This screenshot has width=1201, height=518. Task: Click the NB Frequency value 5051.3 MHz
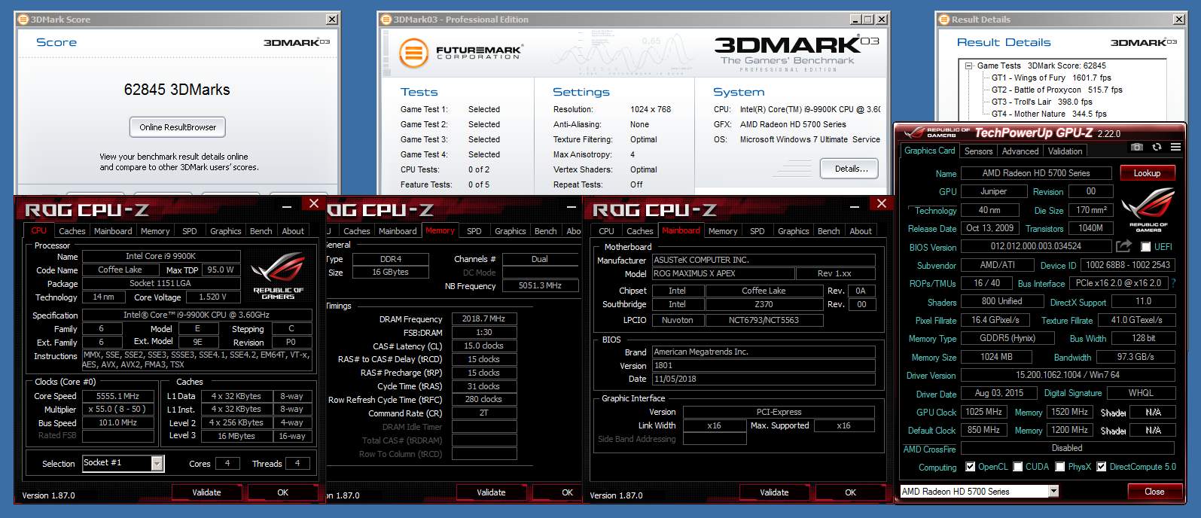tap(540, 286)
